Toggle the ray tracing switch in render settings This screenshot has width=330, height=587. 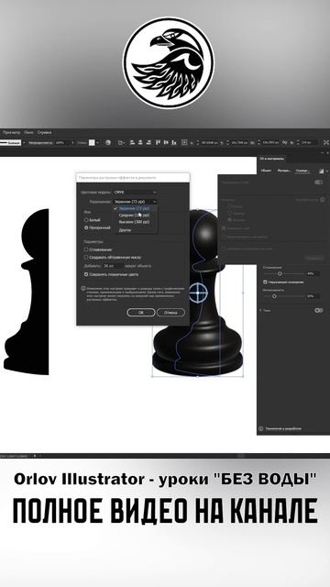(318, 183)
